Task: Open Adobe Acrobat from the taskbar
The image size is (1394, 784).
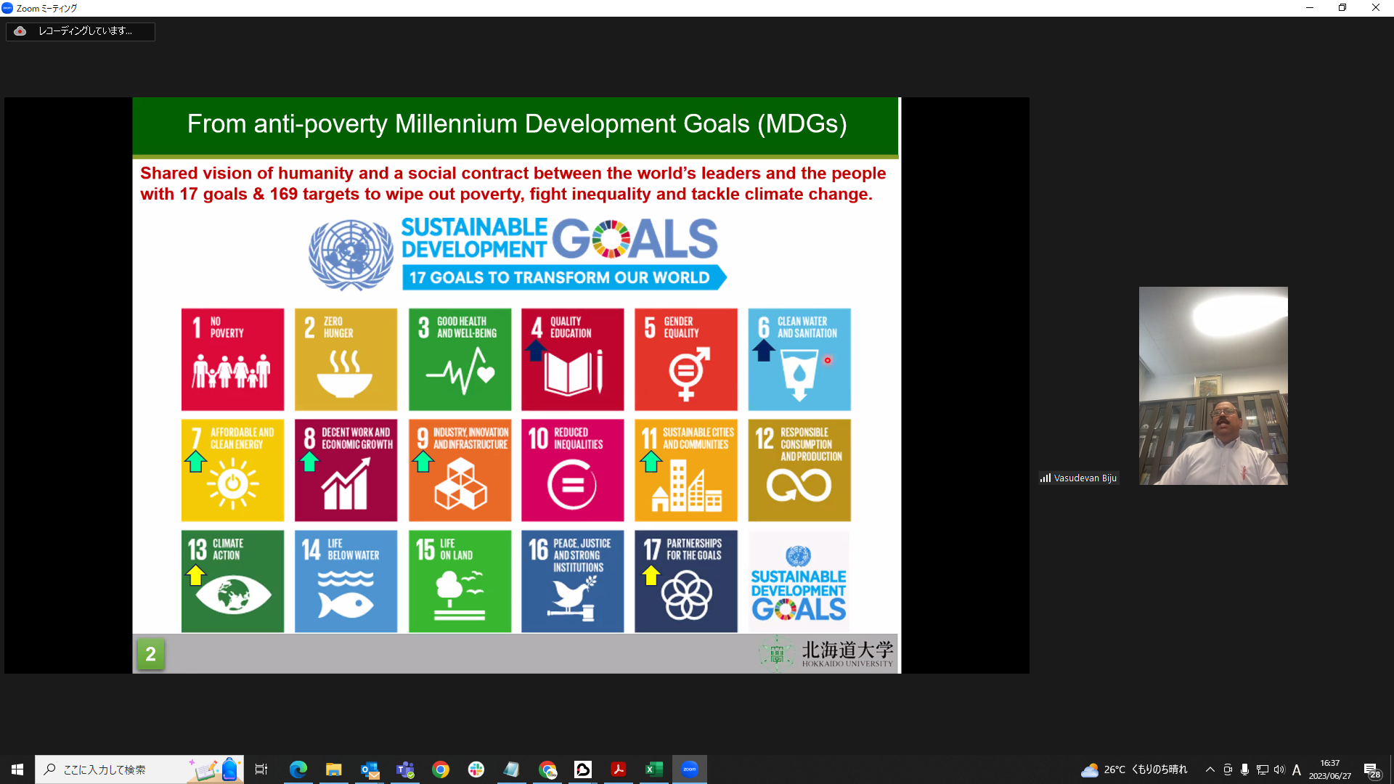Action: click(x=619, y=769)
